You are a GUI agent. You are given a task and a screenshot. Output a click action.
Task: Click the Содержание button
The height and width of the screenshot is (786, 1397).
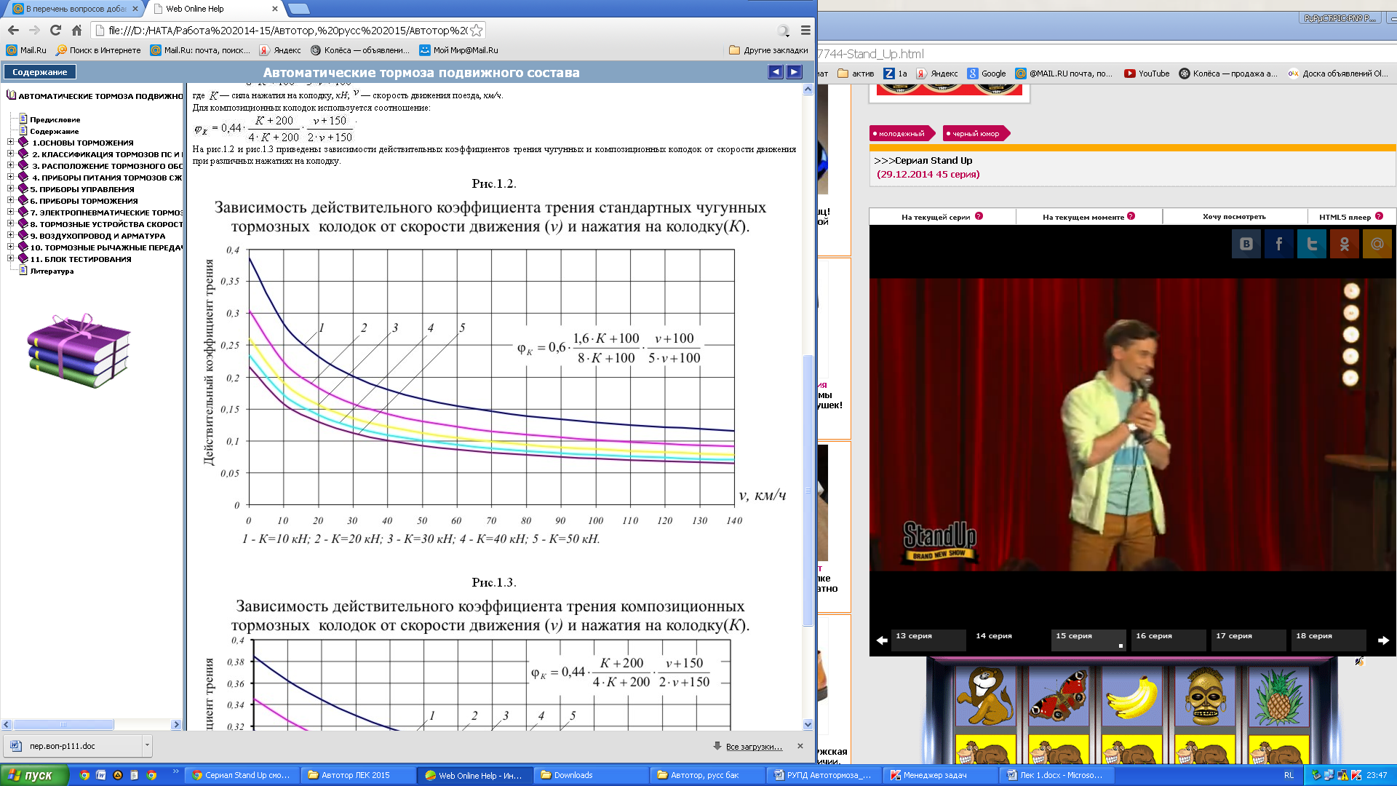(x=40, y=72)
